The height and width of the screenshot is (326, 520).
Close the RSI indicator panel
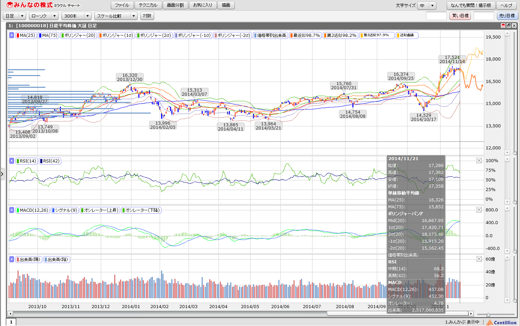[479, 160]
